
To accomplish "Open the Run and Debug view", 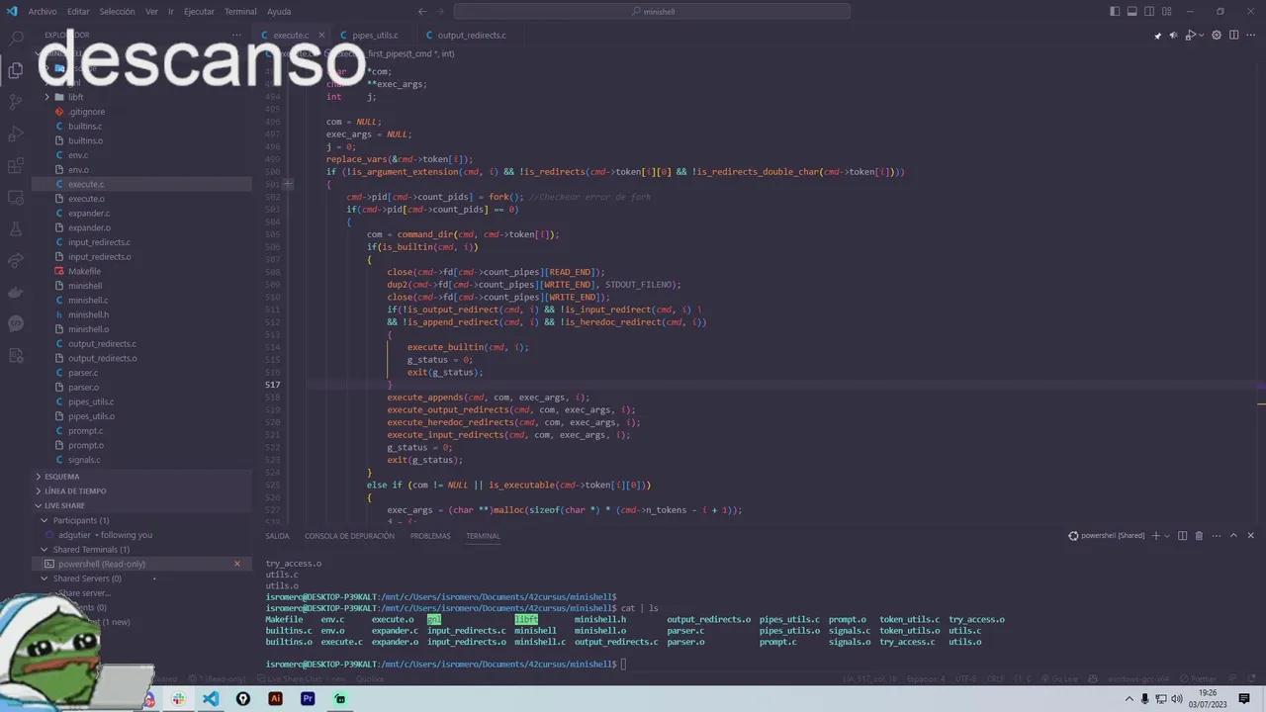I will pos(16,133).
